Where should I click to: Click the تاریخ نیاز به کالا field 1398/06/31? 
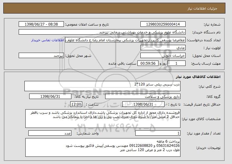[x=50, y=97]
